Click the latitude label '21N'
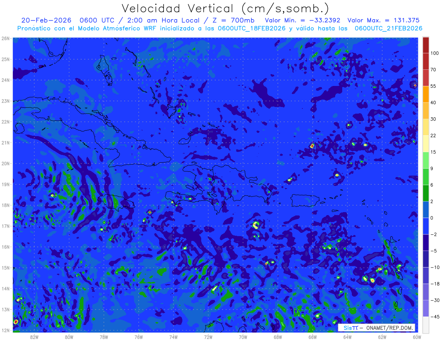The width and height of the screenshot is (443, 342). (6, 143)
